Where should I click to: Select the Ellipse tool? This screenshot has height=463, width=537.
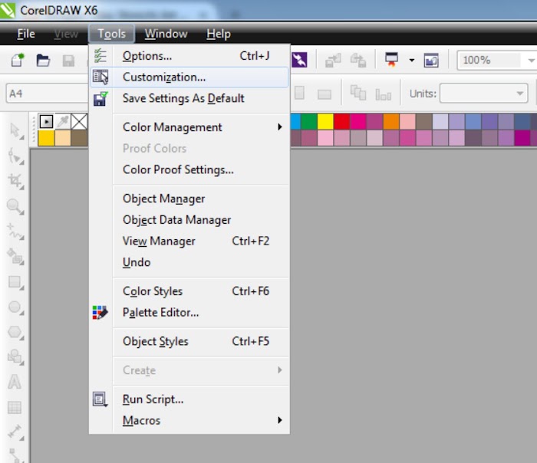pos(15,307)
